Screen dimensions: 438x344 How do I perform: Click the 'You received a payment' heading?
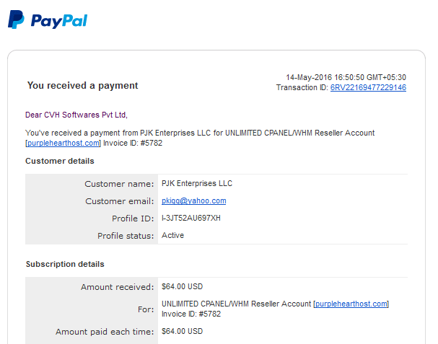(82, 85)
